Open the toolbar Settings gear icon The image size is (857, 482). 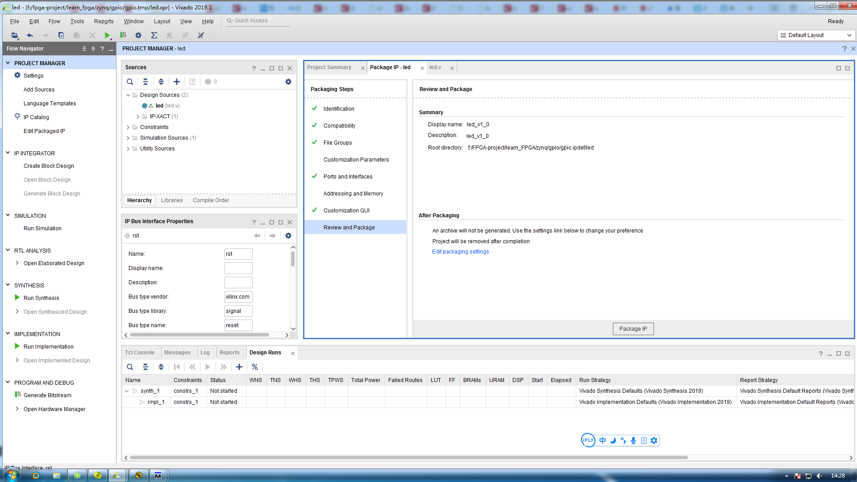point(138,35)
